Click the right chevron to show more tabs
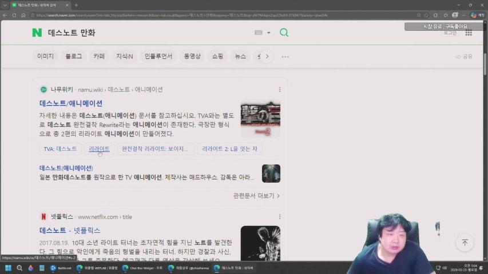 point(267,57)
